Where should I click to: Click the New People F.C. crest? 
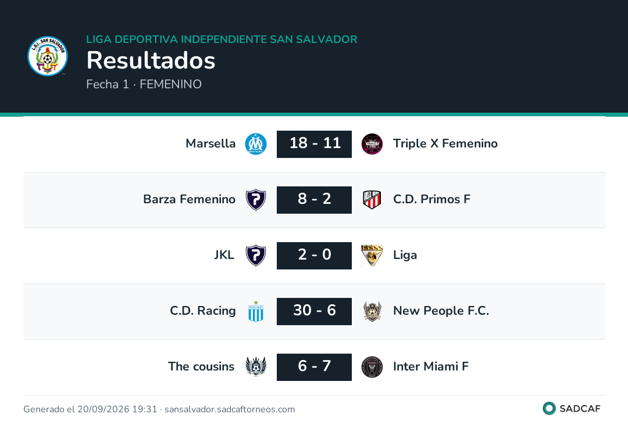[372, 311]
